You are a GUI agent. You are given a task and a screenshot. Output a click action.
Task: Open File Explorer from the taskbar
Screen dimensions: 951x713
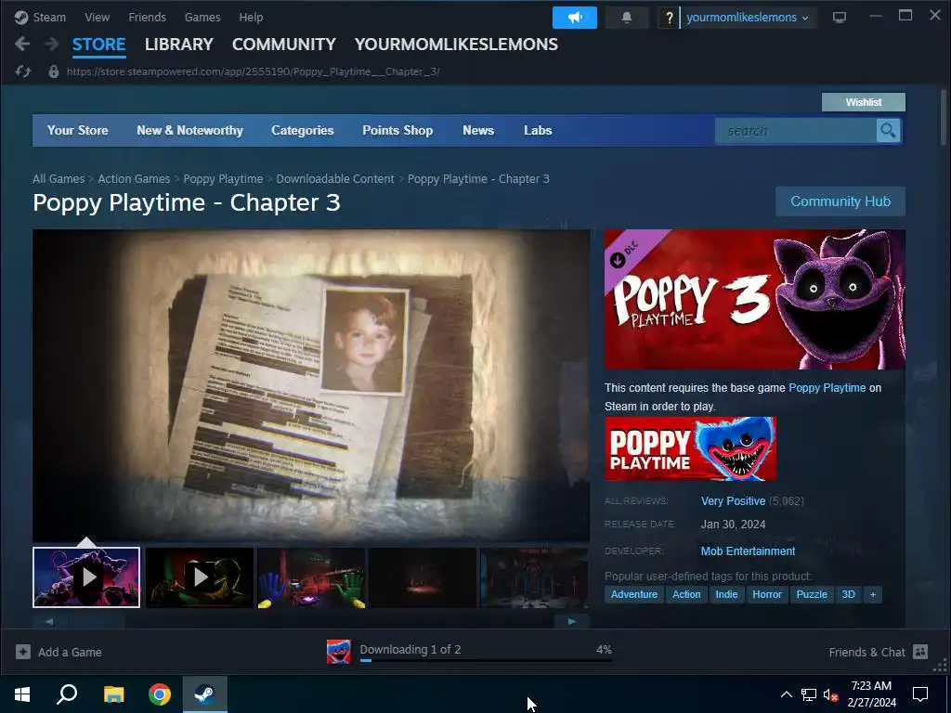coord(113,694)
